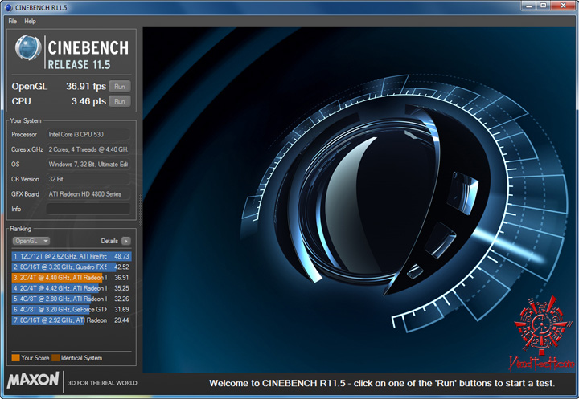Screen dimensions: 579x399
Task: Select ranking row 8C/16T @ 3.20 GHz Quadro FX
Action: click(72, 267)
